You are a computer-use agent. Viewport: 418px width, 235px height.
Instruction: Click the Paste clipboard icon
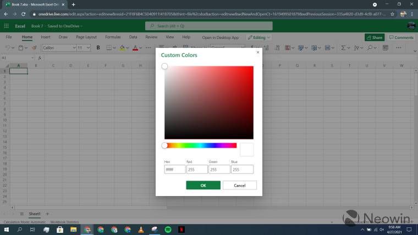click(21, 48)
